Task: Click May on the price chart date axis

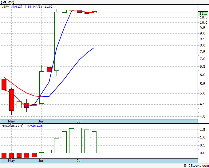Action: [11, 122]
